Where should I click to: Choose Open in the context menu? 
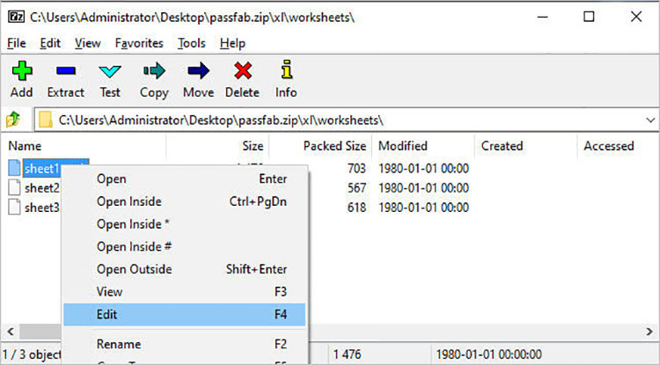185,179
